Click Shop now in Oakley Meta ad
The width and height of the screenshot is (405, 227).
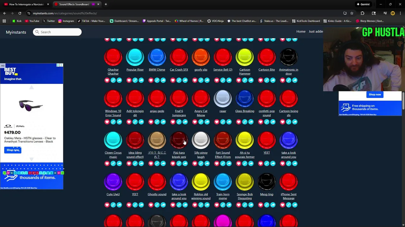pos(13,150)
